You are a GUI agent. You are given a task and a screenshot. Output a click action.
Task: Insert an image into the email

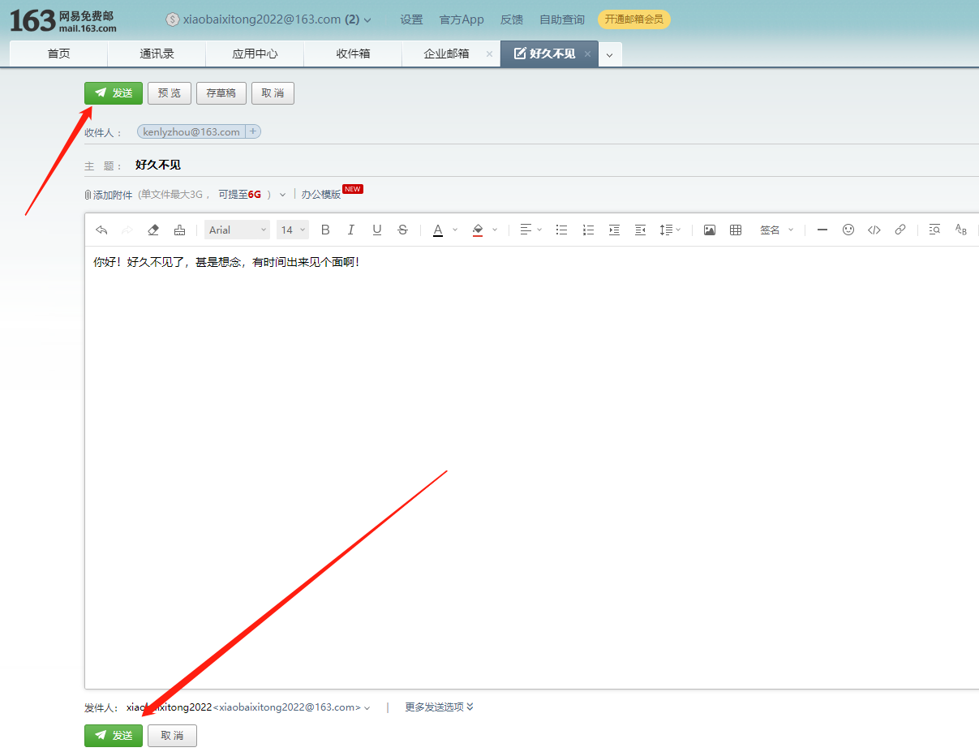[x=709, y=230]
